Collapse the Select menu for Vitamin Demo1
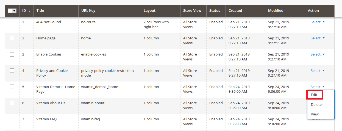This screenshot has width=342, height=131. [x=318, y=87]
